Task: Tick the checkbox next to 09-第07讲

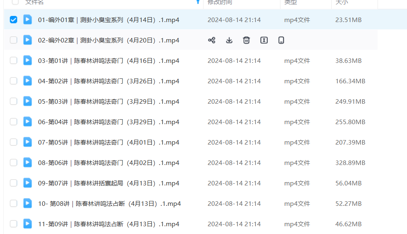Action: pyautogui.click(x=14, y=183)
